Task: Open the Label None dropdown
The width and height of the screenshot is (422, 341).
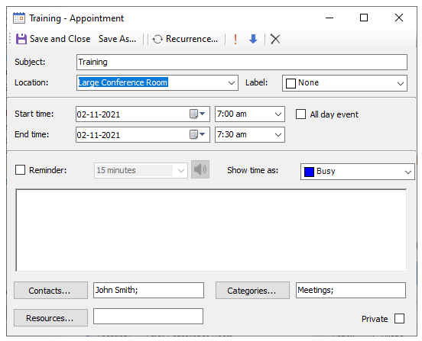Action: pos(401,83)
